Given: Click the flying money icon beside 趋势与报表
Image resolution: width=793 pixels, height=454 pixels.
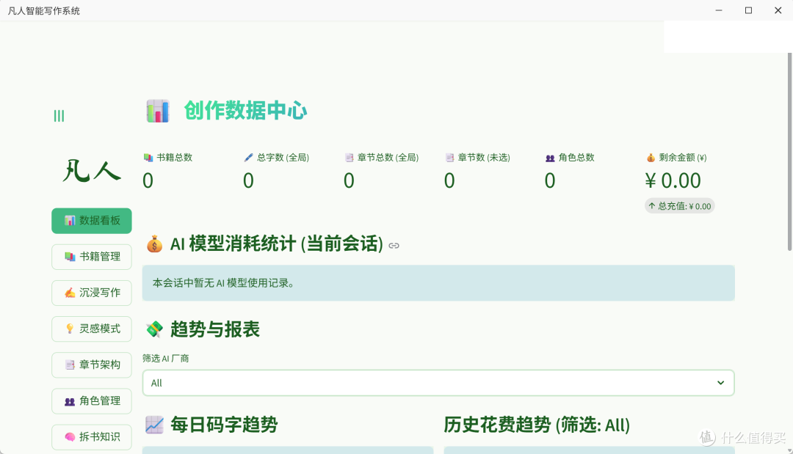Looking at the screenshot, I should pyautogui.click(x=155, y=329).
